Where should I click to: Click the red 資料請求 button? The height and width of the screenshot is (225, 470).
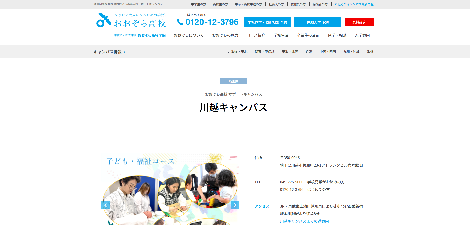click(359, 22)
